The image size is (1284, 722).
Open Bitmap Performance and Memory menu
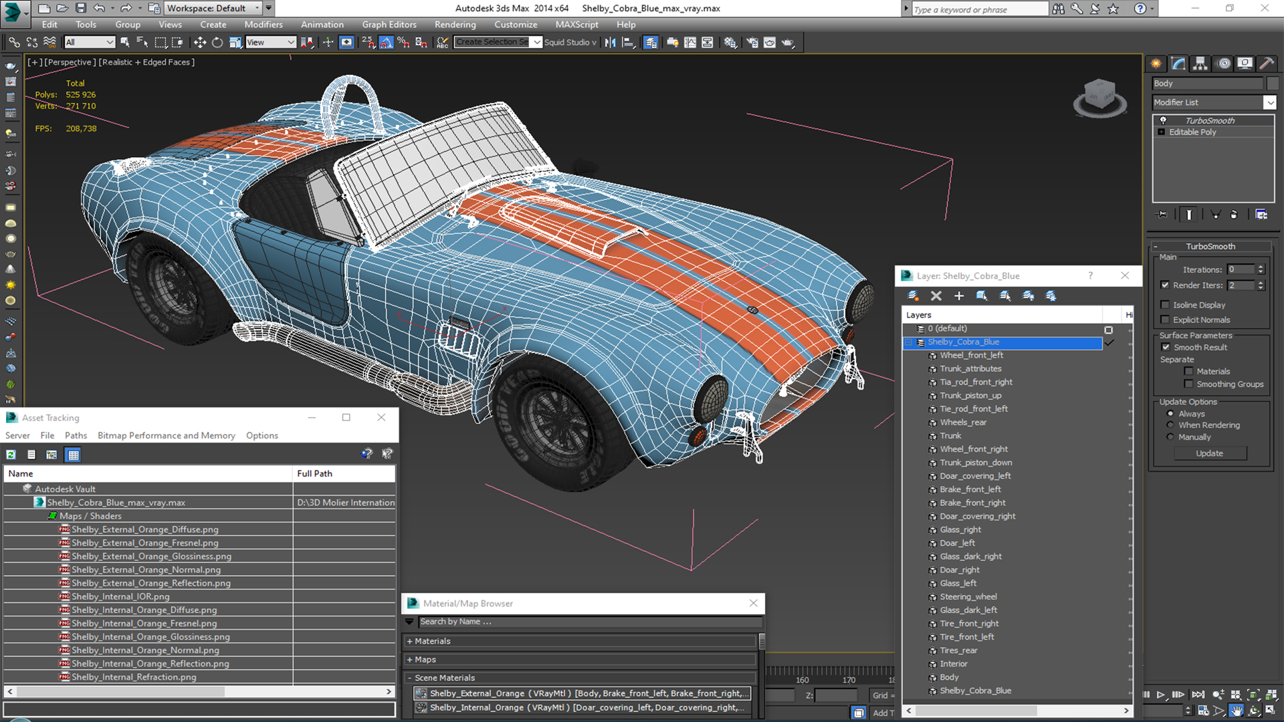167,435
